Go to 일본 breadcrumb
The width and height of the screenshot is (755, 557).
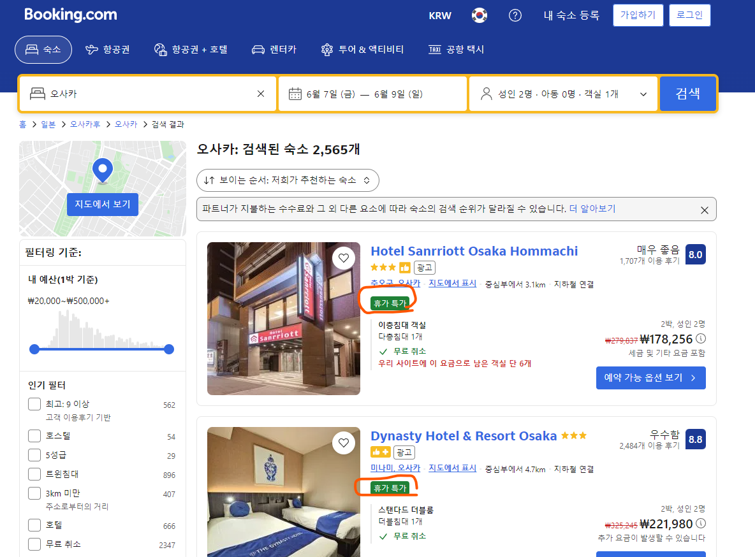48,124
